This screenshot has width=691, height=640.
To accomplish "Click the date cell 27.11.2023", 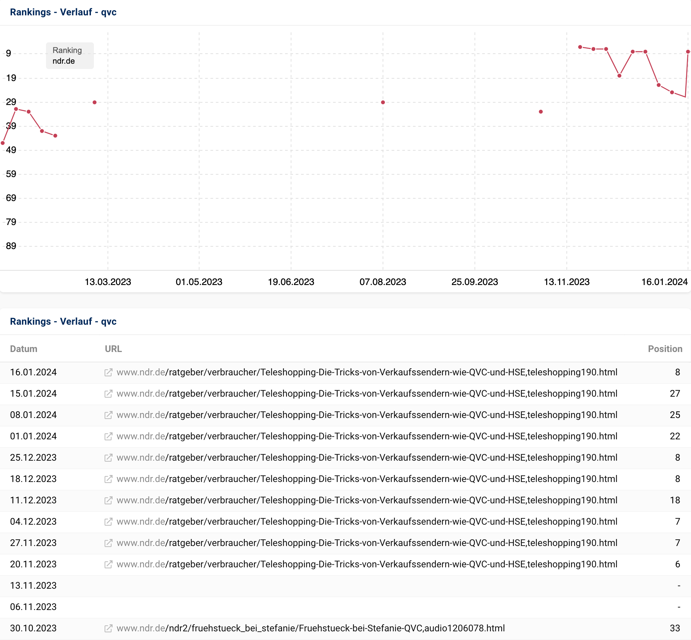I will [33, 543].
